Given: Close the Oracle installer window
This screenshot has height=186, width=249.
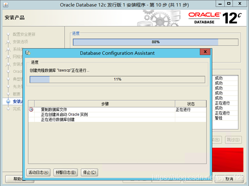Looking at the screenshot, I should point(240,4).
